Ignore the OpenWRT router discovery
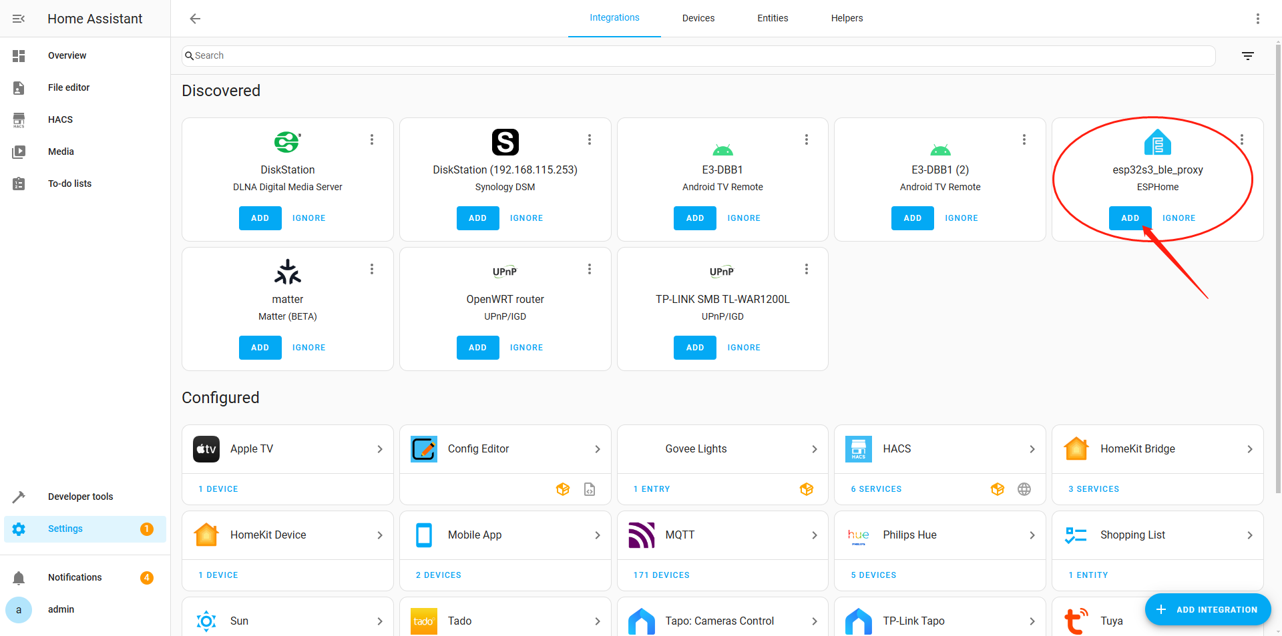 [x=526, y=348]
